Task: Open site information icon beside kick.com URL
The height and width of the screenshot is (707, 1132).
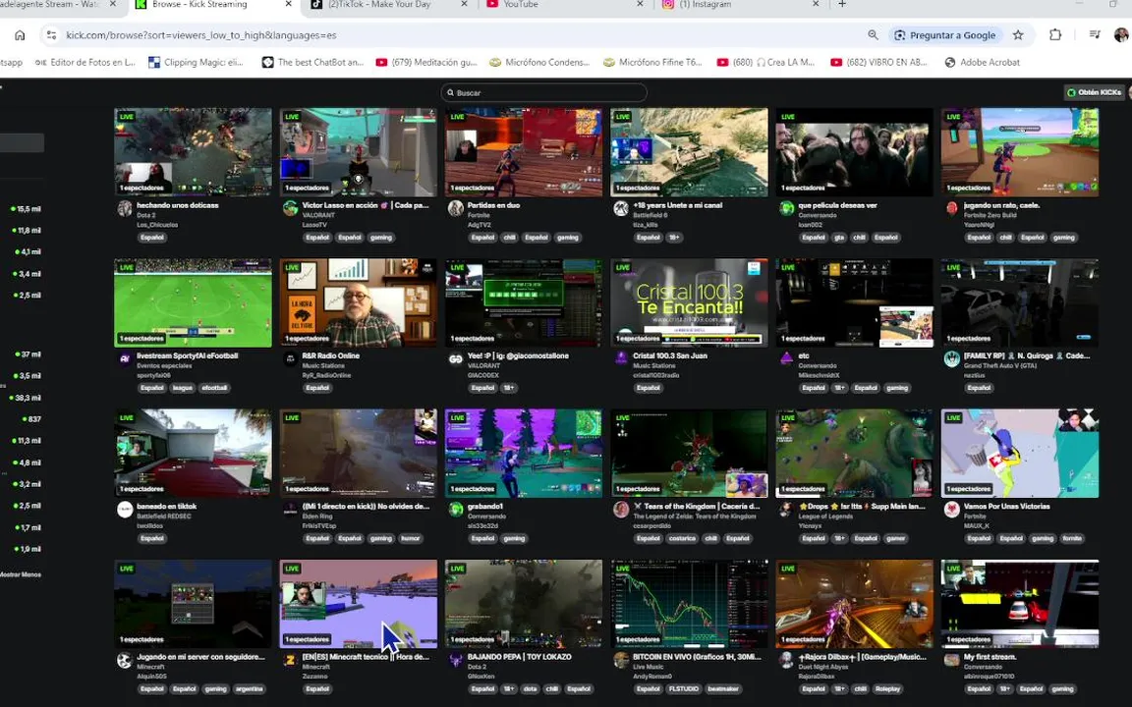Action: pos(50,34)
